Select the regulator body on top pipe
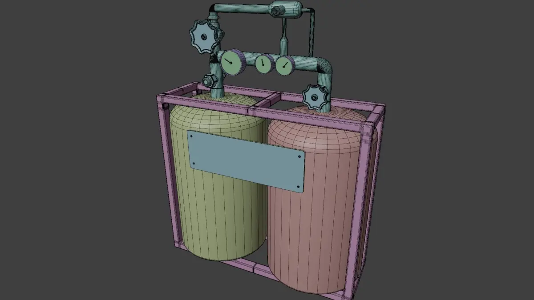Image resolution: width=534 pixels, height=300 pixels. (285, 8)
